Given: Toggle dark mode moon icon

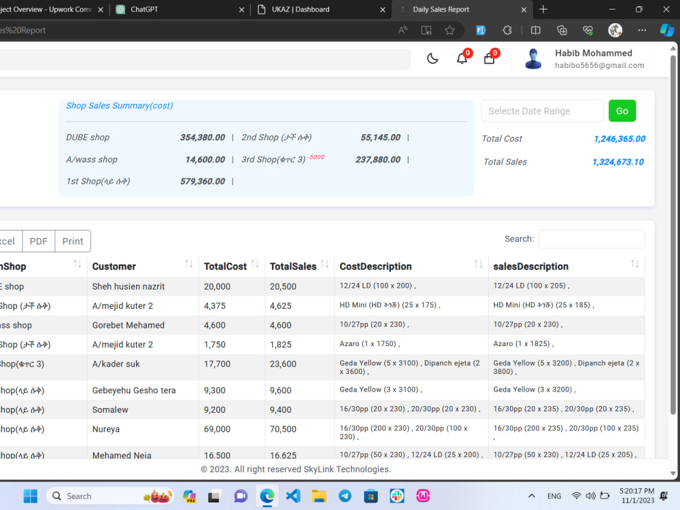Looking at the screenshot, I should click(x=432, y=58).
